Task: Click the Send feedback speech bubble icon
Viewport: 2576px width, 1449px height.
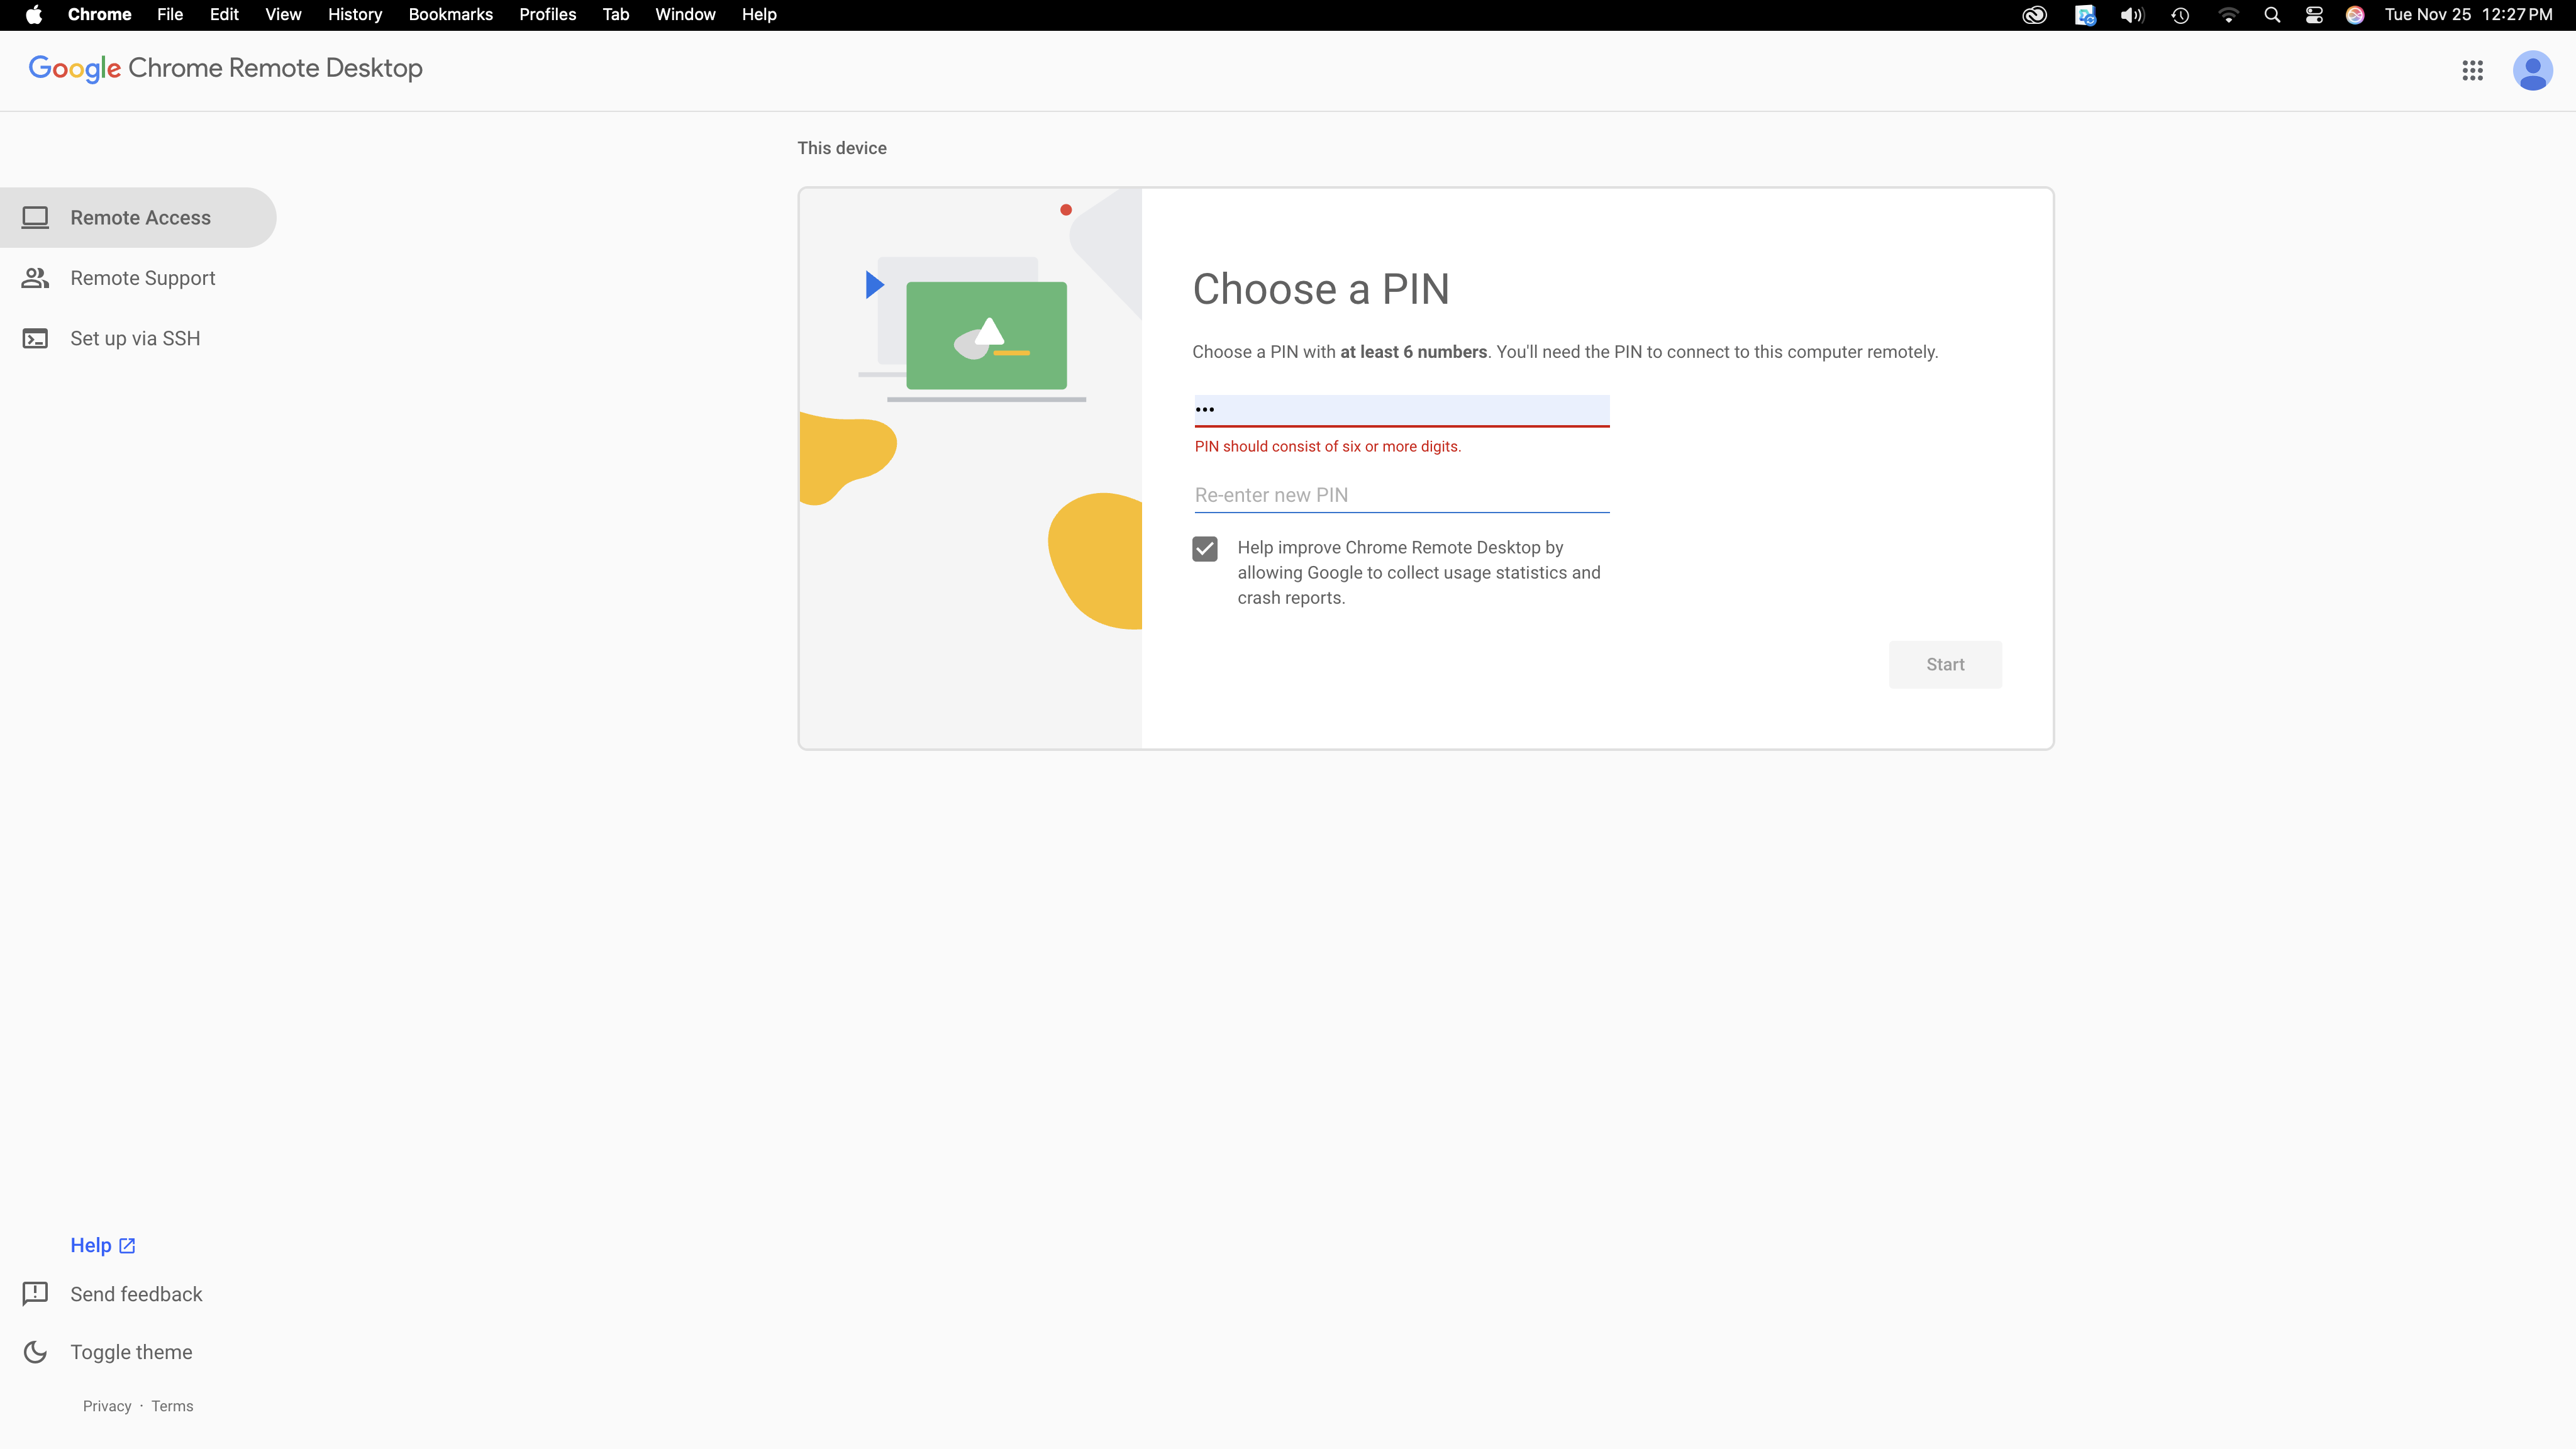Action: pyautogui.click(x=35, y=1293)
